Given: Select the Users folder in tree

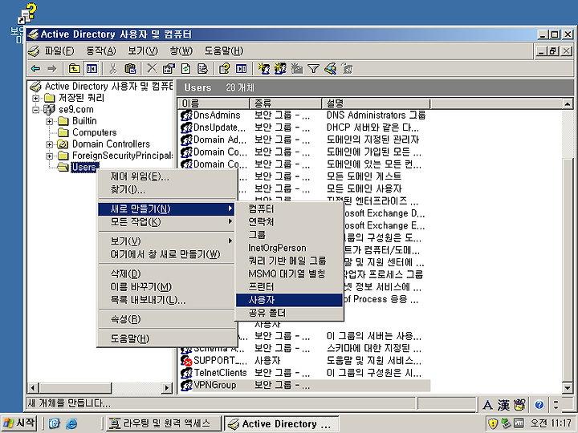Looking at the screenshot, I should (84, 167).
